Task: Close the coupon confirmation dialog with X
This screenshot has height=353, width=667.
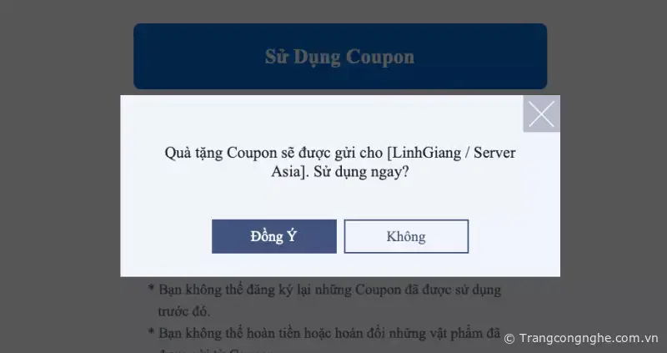Action: click(x=541, y=113)
